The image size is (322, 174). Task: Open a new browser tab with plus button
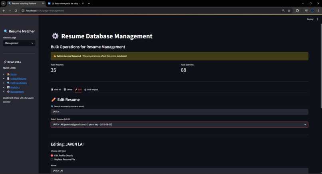pyautogui.click(x=89, y=3)
